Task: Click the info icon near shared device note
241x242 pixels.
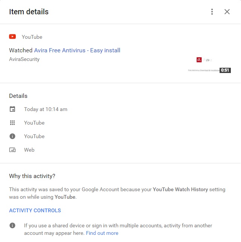Action: pos(12,225)
